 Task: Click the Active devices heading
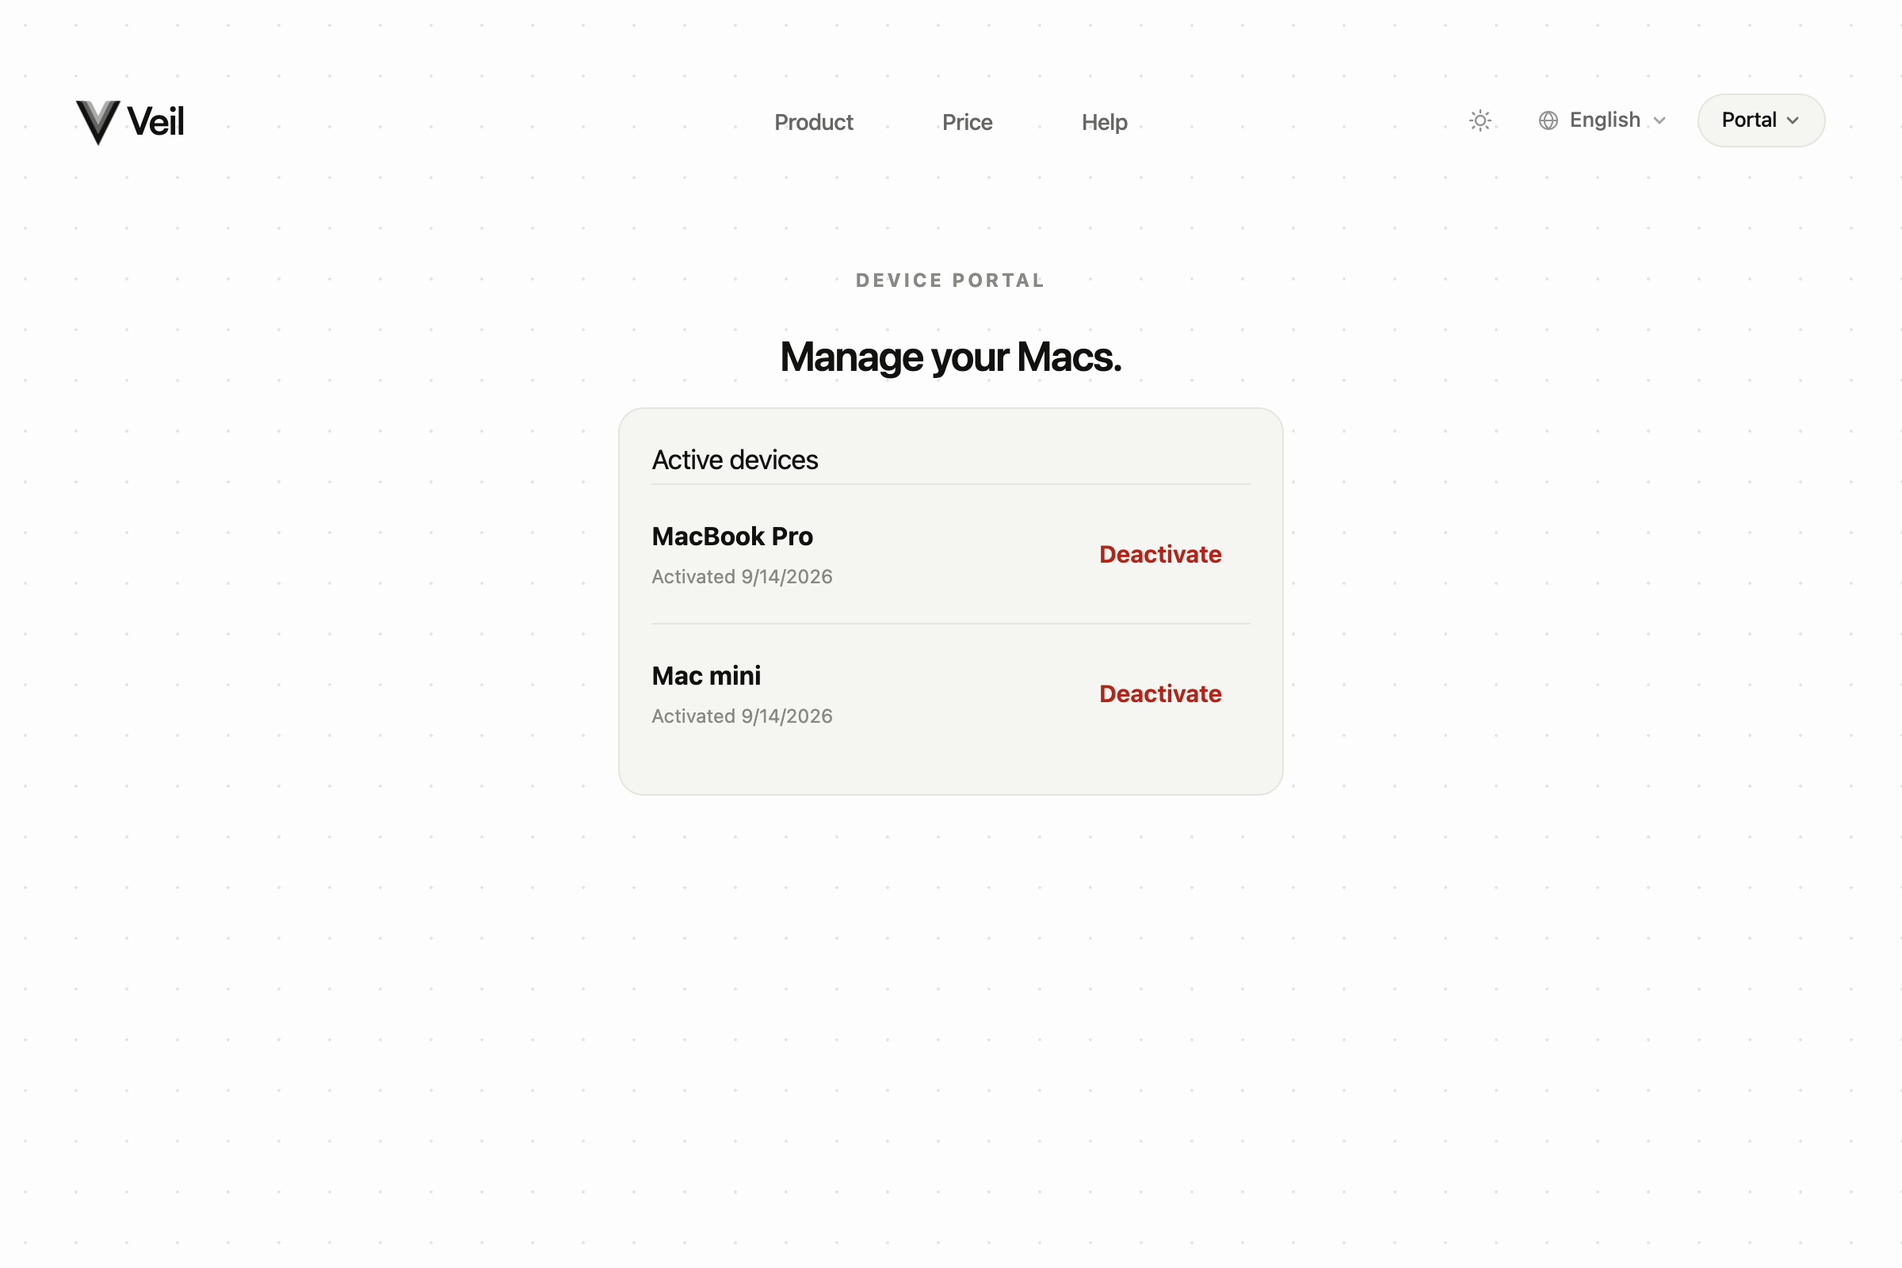735,460
